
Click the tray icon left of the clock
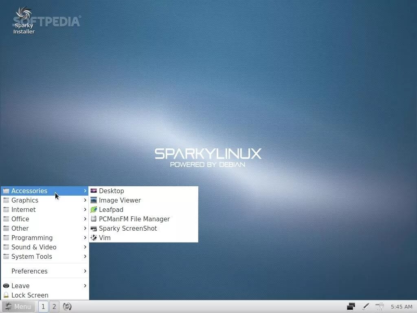point(380,306)
